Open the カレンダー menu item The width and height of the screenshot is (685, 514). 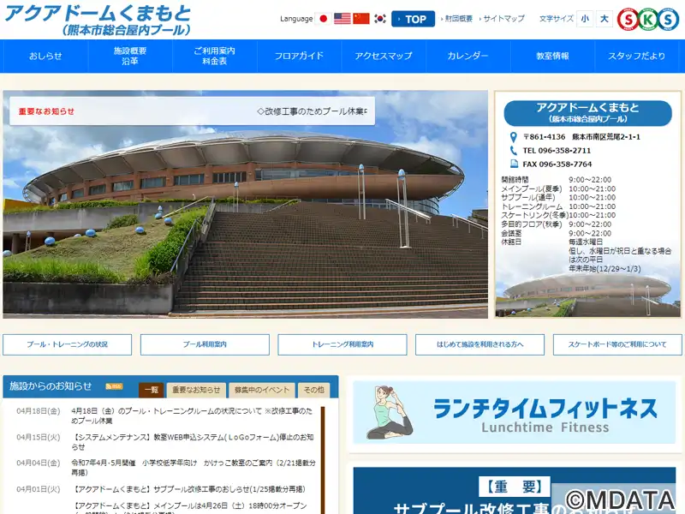(468, 56)
